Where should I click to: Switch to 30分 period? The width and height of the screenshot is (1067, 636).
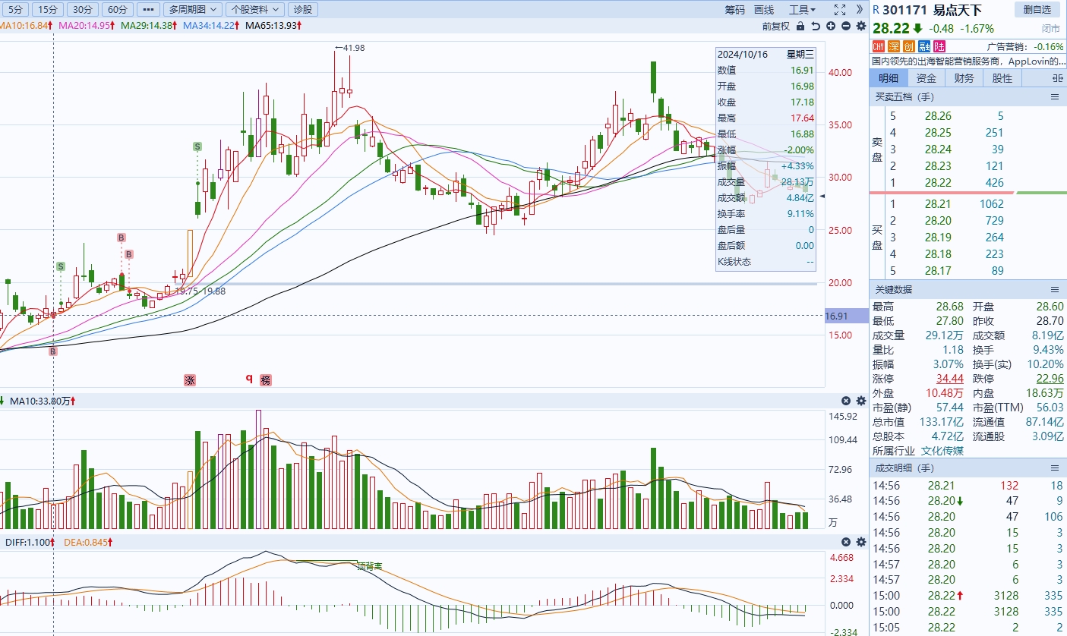(81, 10)
